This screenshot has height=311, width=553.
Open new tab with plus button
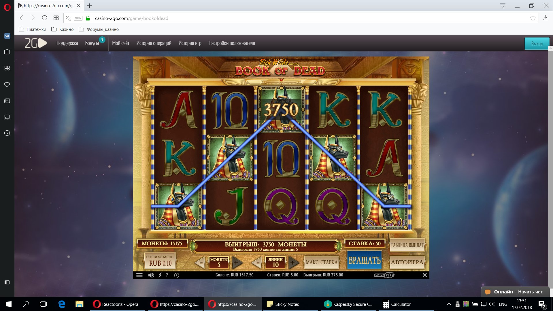click(90, 5)
